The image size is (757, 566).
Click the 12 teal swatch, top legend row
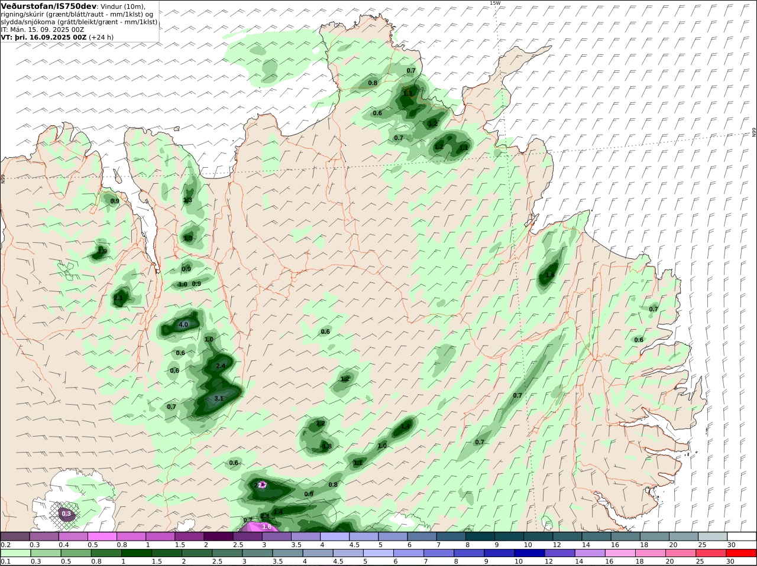pyautogui.click(x=567, y=536)
